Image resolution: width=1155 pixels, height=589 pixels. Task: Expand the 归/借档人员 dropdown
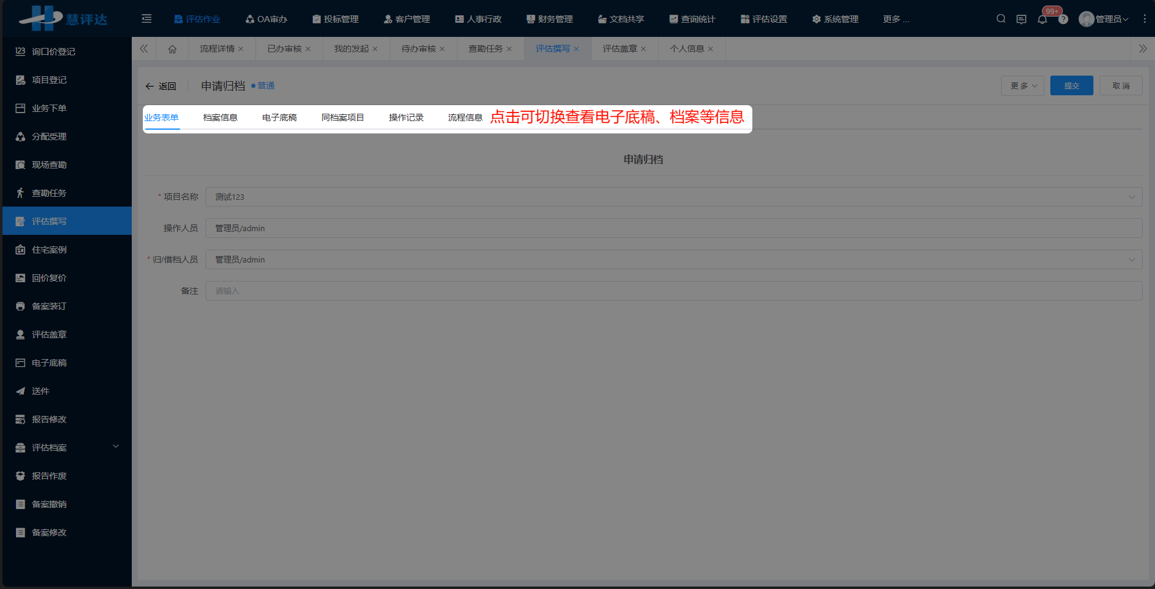pyautogui.click(x=1132, y=259)
